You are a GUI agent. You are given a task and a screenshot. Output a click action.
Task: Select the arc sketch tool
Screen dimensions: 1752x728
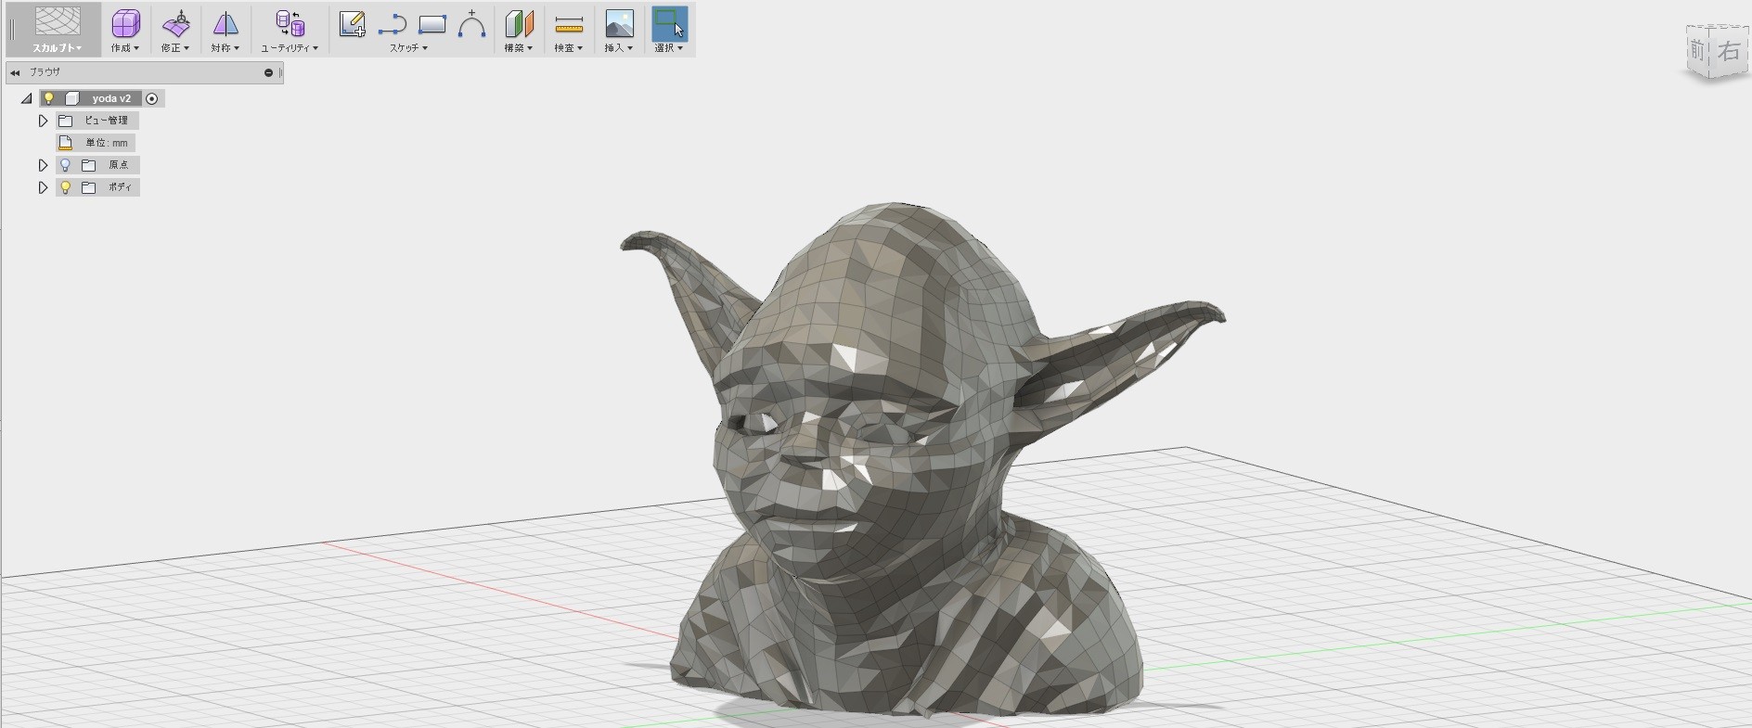(471, 24)
